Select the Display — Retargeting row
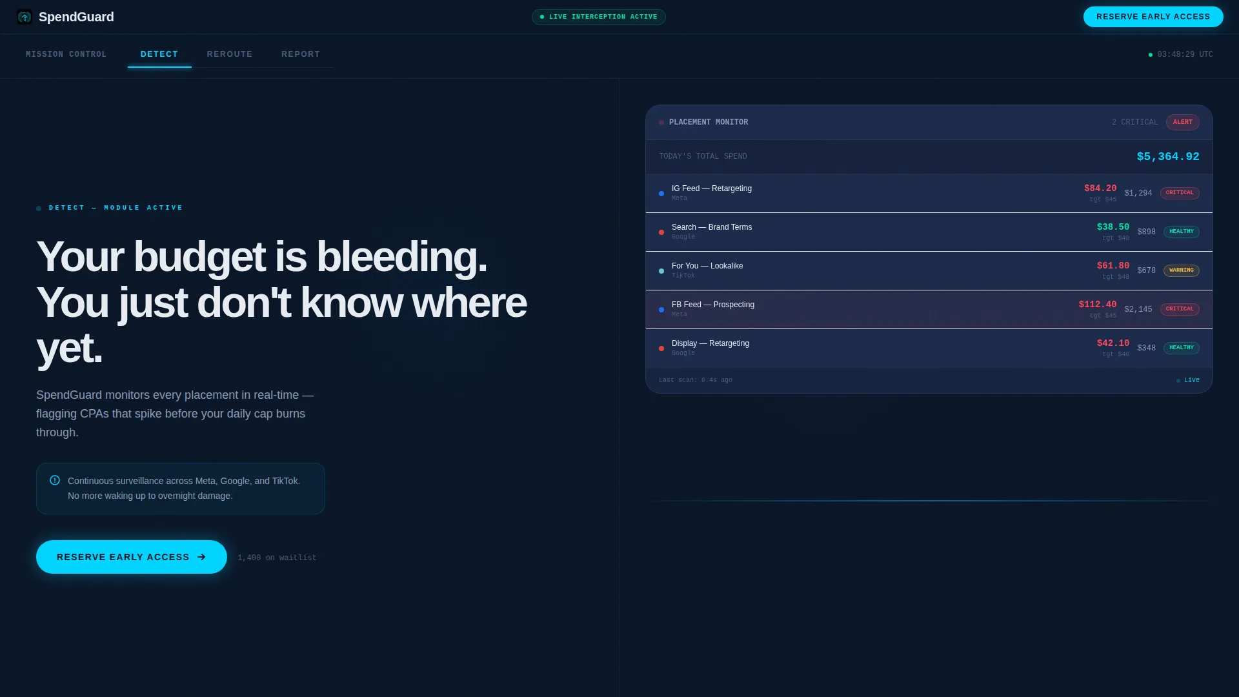 929,348
